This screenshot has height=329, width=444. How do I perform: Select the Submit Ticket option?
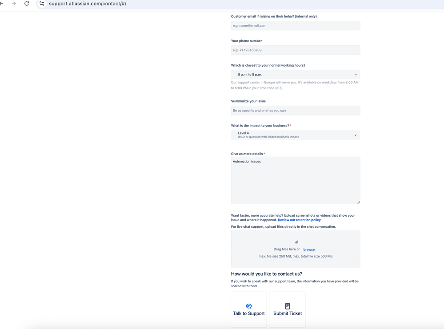287,309
